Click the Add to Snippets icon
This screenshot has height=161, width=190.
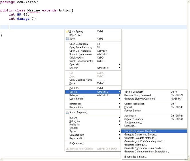pos(67,112)
